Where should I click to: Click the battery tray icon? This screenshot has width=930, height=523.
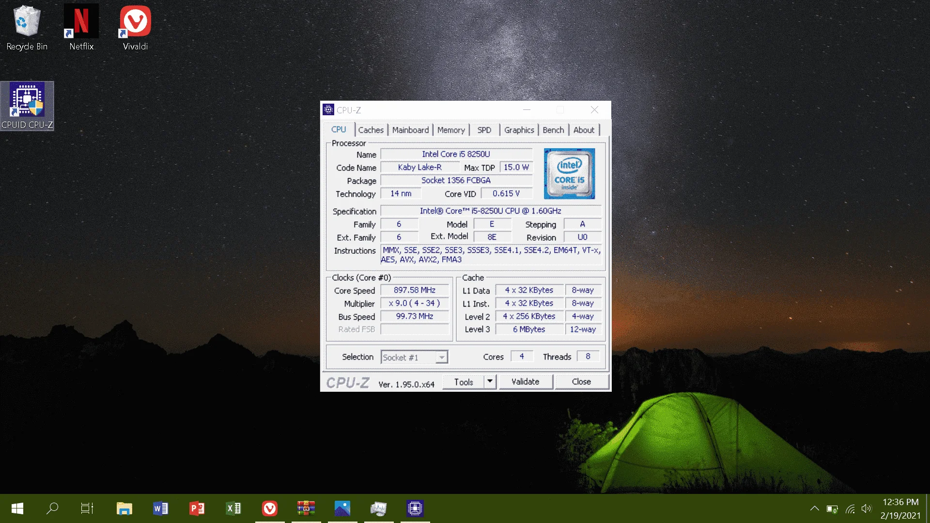[832, 509]
